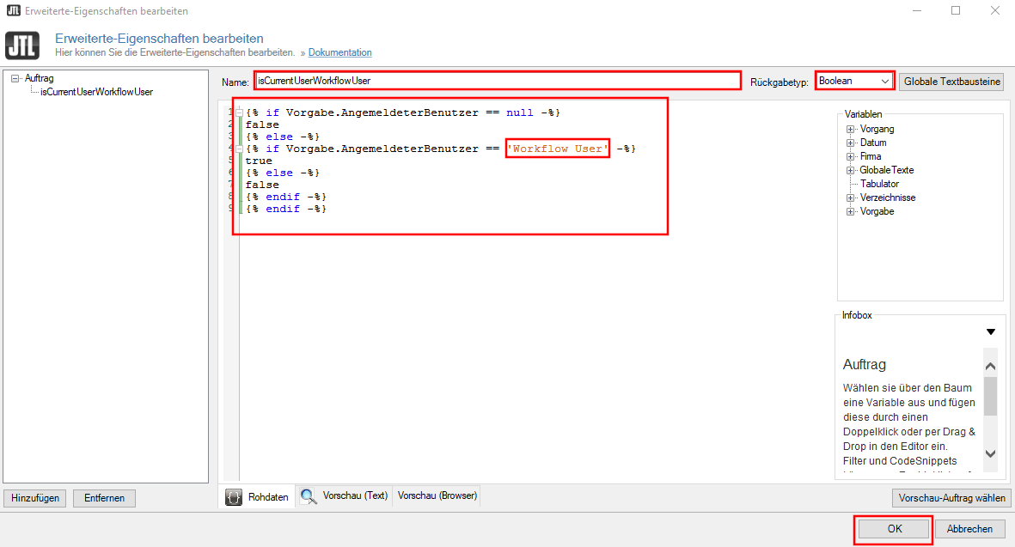Screen dimensions: 1015x547
Task: Cancel with the Abbrechen button
Action: pyautogui.click(x=969, y=529)
